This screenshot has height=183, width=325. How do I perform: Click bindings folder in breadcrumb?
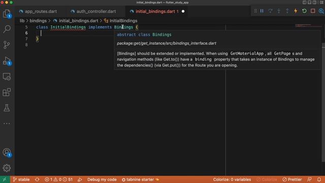coord(38,21)
